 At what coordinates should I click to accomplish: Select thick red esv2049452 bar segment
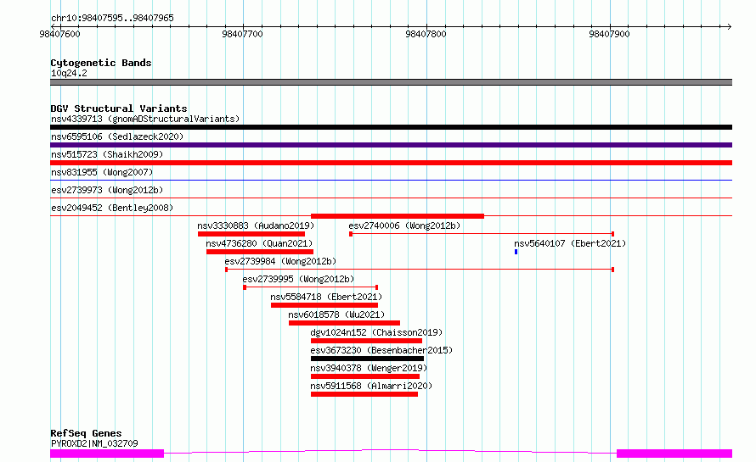(398, 216)
